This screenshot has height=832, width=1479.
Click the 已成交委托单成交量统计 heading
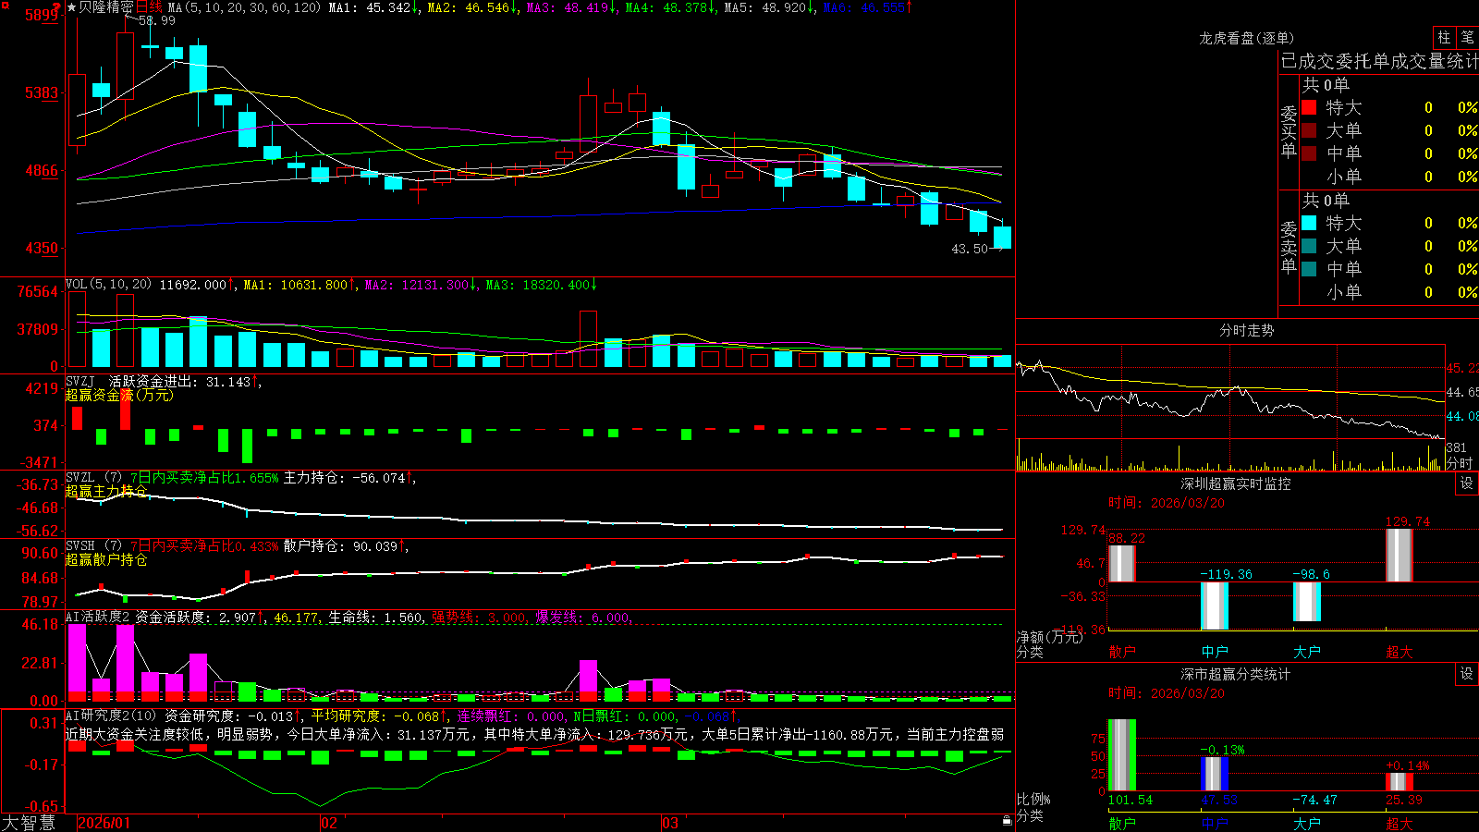[1379, 61]
